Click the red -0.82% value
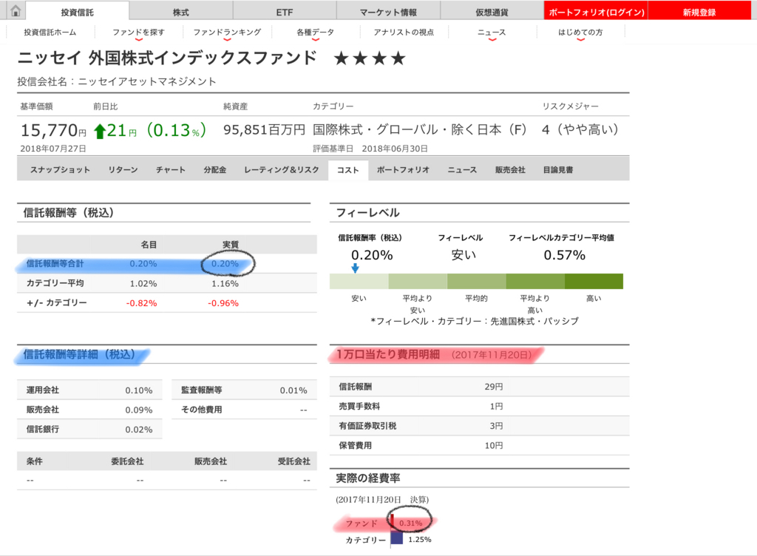Image resolution: width=757 pixels, height=556 pixels. coord(141,303)
